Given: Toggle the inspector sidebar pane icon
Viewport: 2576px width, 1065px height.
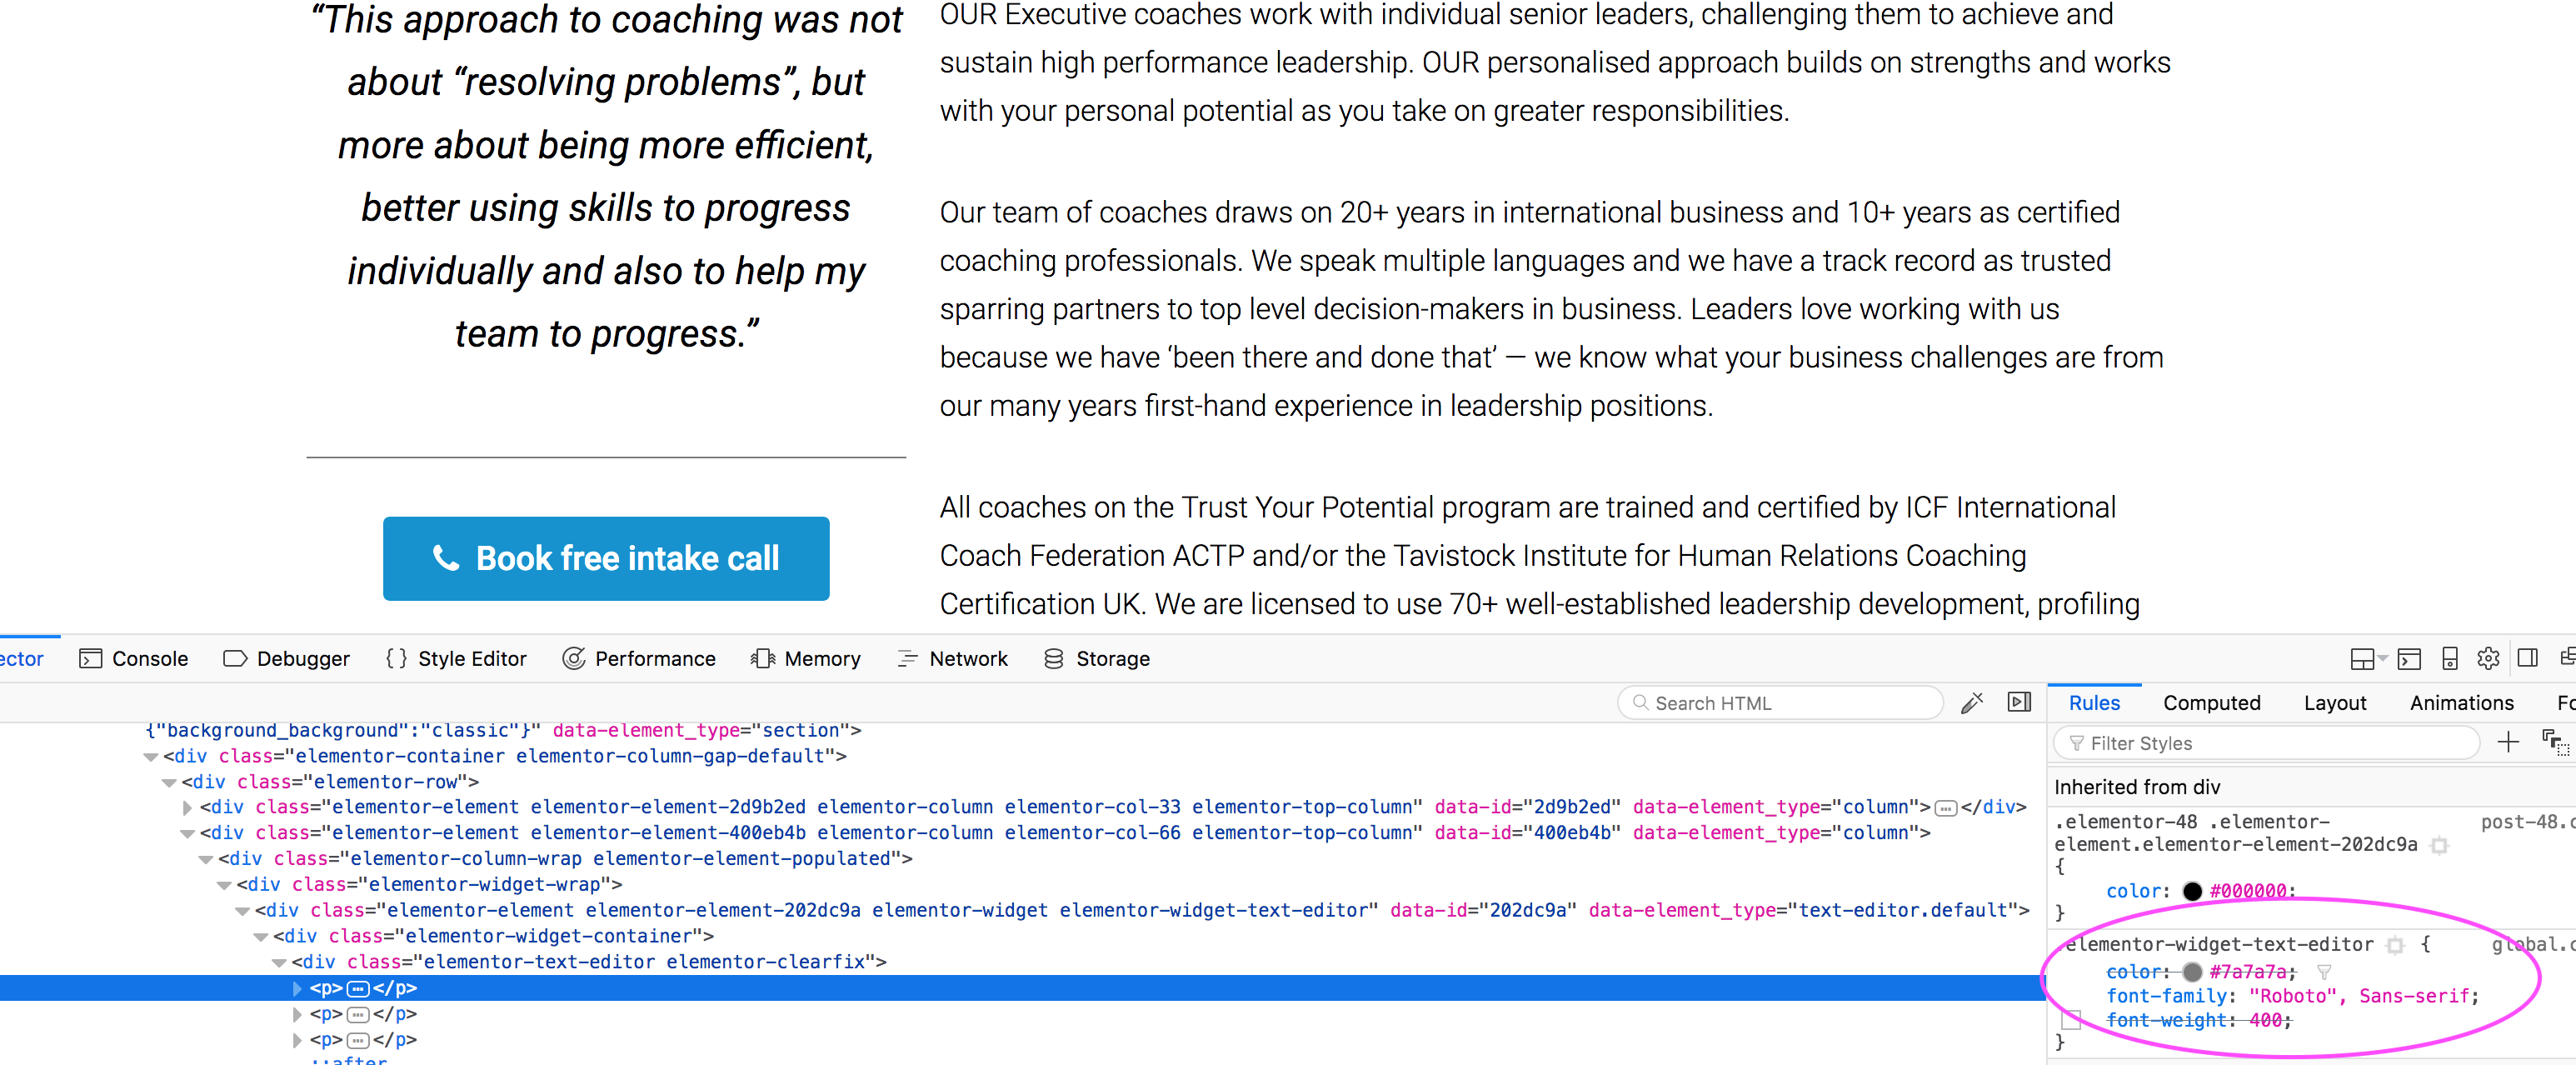Looking at the screenshot, I should (2019, 703).
